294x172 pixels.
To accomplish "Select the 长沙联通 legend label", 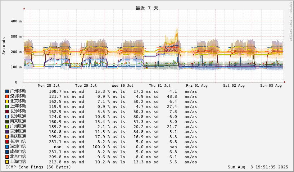I will coord(18,117).
